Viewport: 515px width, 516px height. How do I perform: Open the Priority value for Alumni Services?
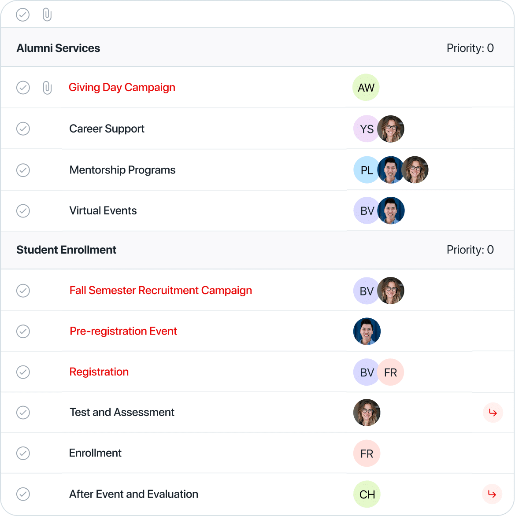(470, 48)
